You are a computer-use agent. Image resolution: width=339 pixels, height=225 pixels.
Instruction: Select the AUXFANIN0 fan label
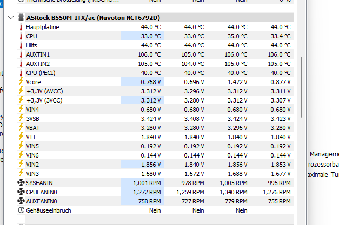click(x=42, y=201)
